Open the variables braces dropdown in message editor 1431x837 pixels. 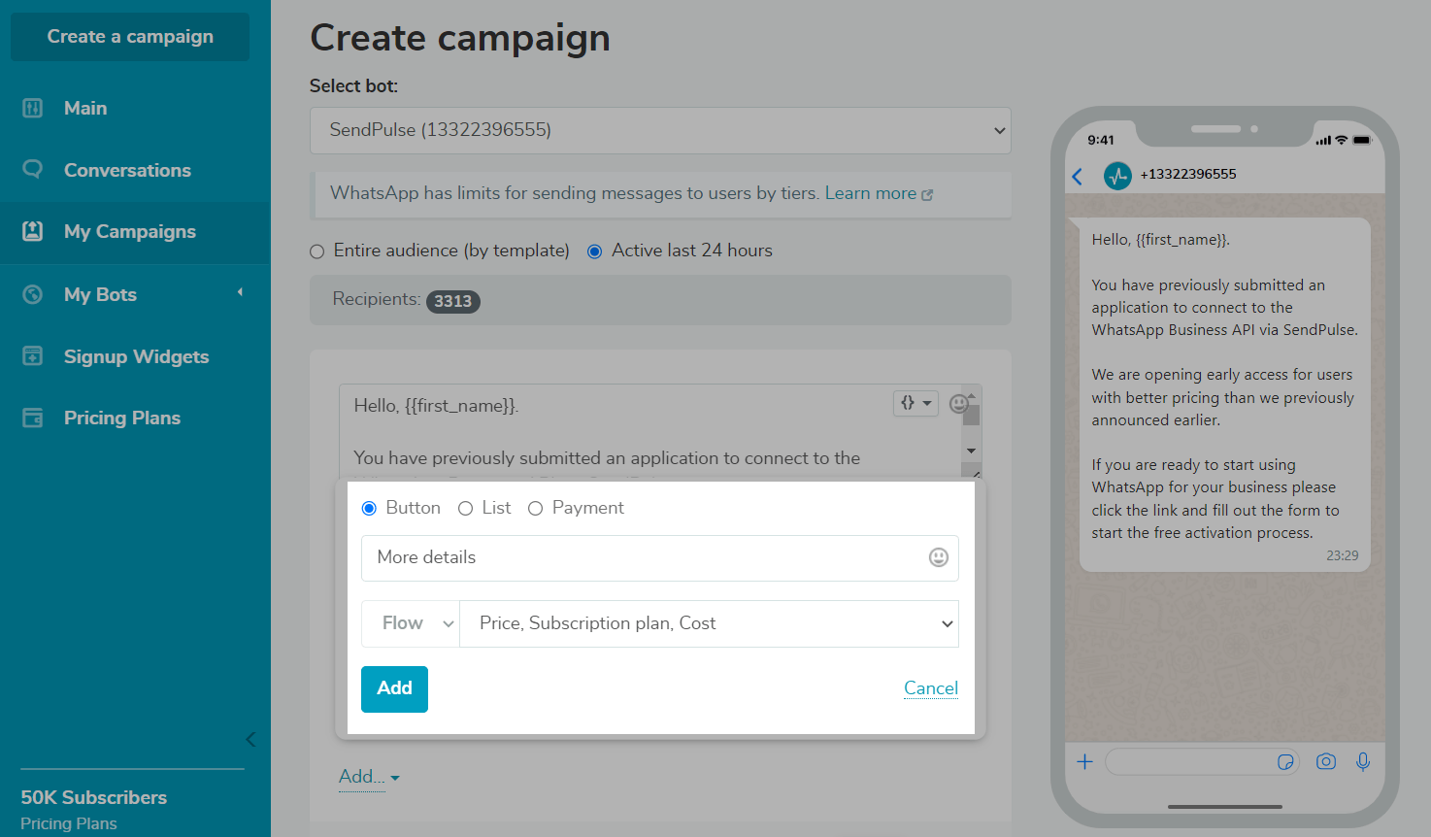point(915,403)
